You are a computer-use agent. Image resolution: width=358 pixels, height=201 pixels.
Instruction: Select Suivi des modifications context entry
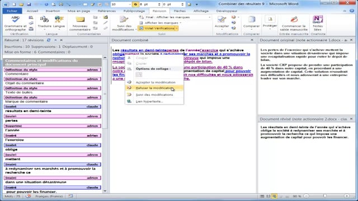(x=154, y=94)
